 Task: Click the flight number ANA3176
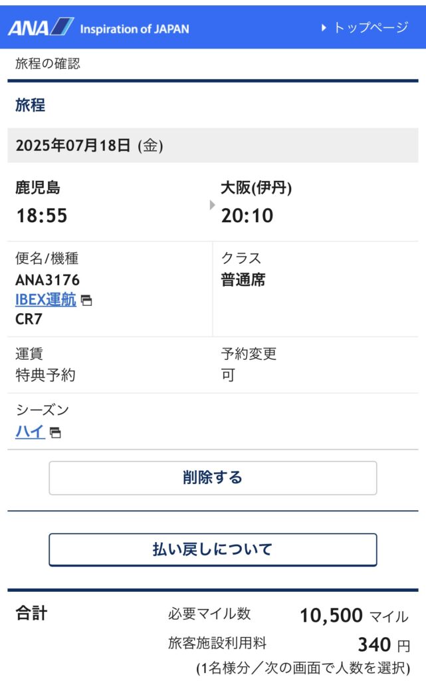(x=47, y=280)
